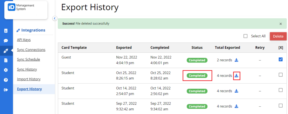Select the Integrations plug sidebar icon

(6, 51)
